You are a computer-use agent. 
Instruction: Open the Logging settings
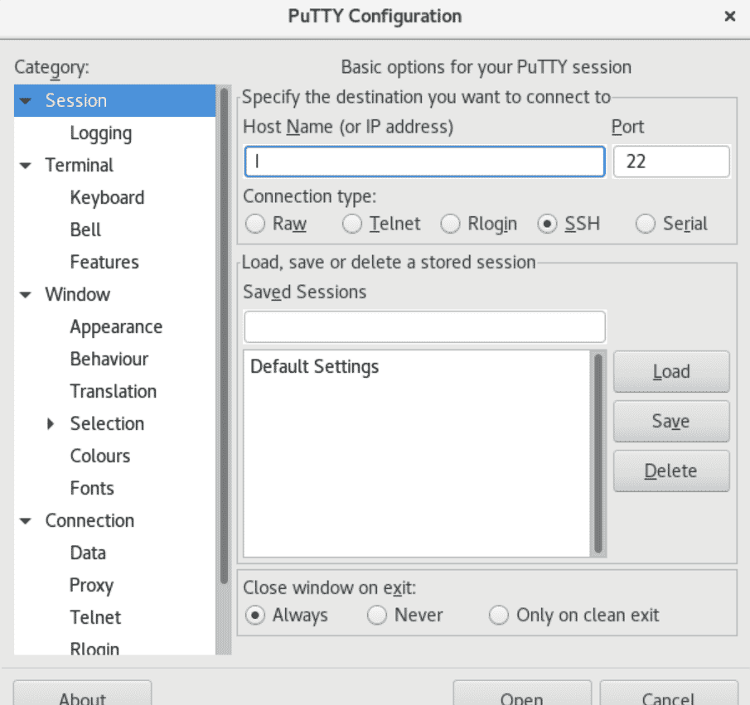(x=101, y=133)
